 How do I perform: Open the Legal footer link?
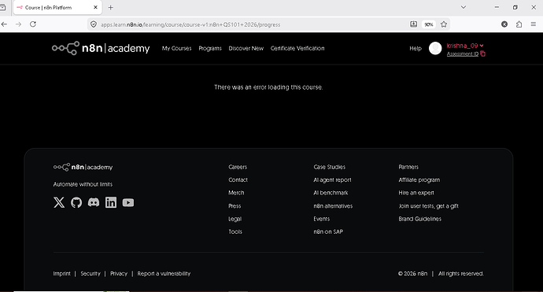point(235,219)
